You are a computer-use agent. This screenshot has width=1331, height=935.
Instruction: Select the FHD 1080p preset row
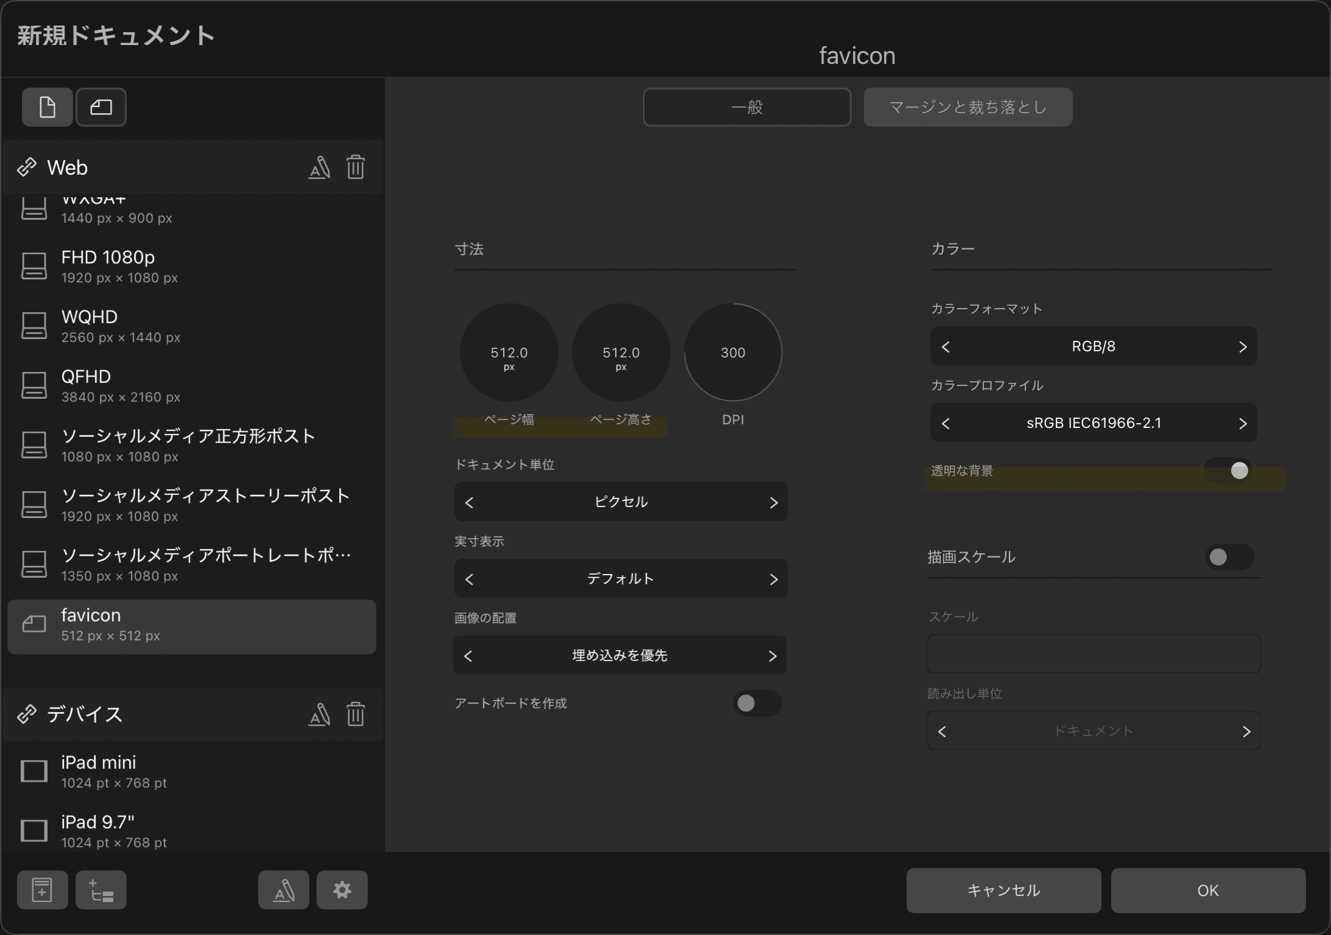tap(192, 267)
